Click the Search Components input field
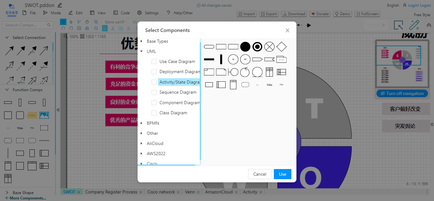Screen dimensions: 434x201 tap(25, 25)
